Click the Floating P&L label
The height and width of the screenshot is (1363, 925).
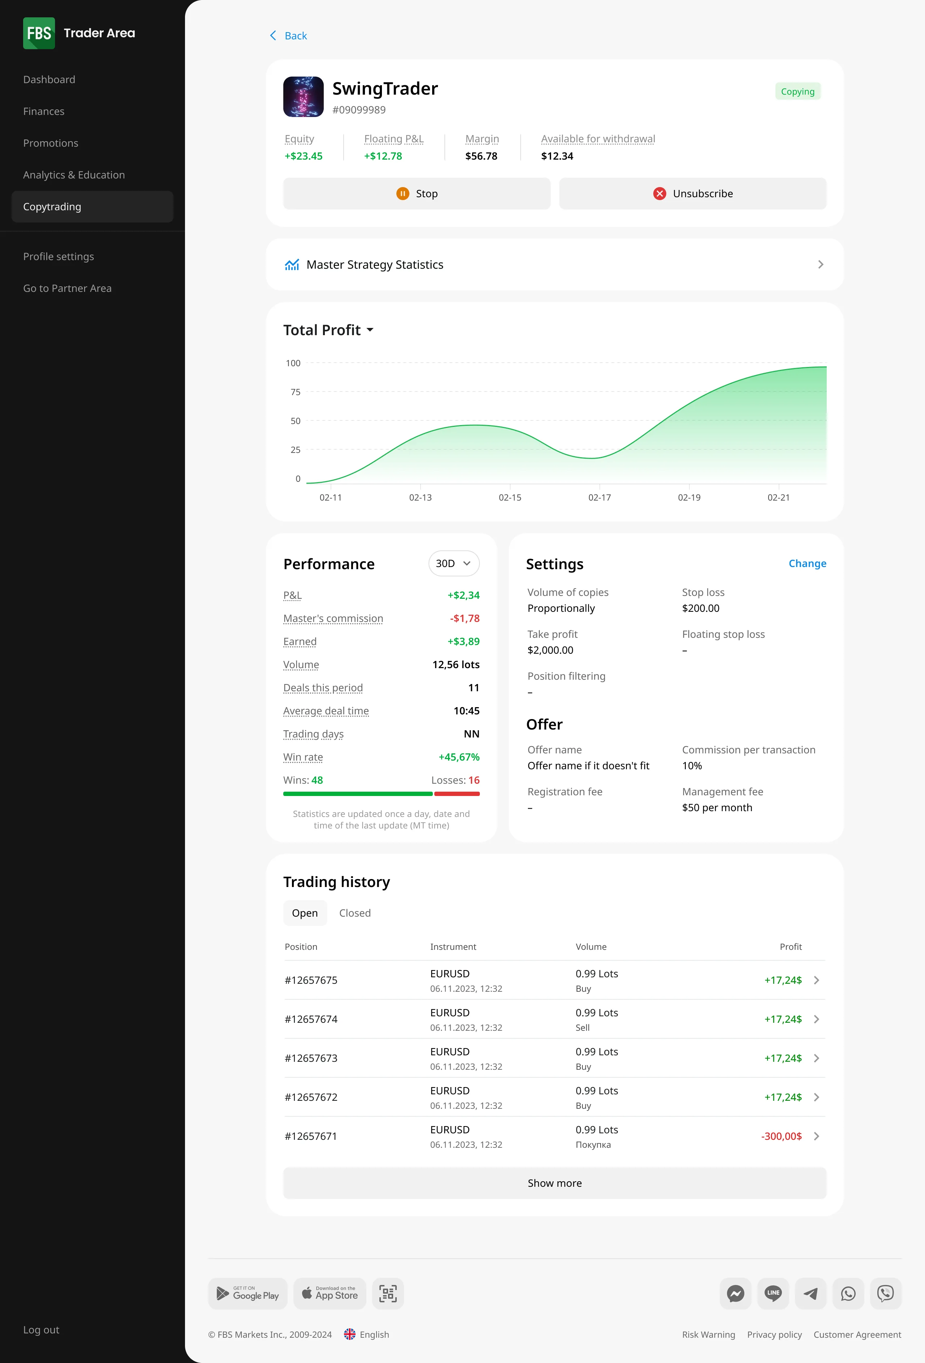[x=394, y=139]
